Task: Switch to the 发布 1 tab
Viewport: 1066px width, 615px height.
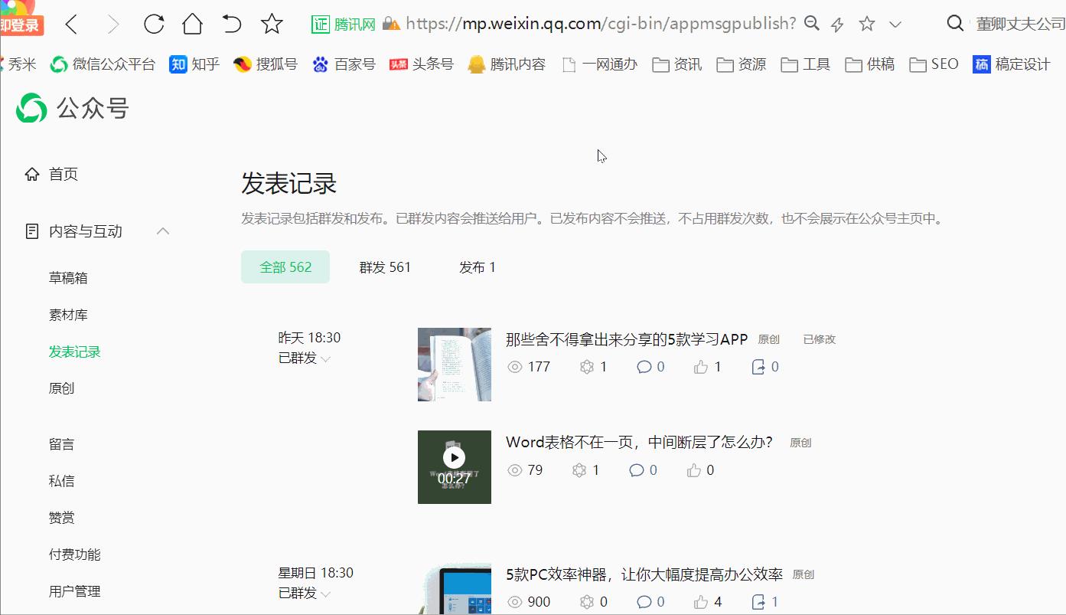Action: click(478, 267)
